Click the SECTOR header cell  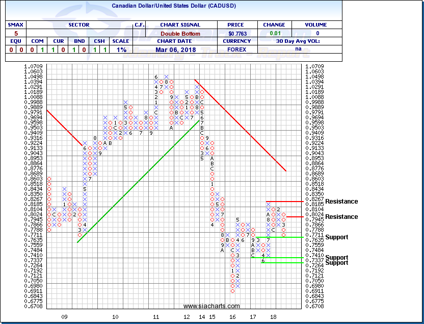coord(78,24)
